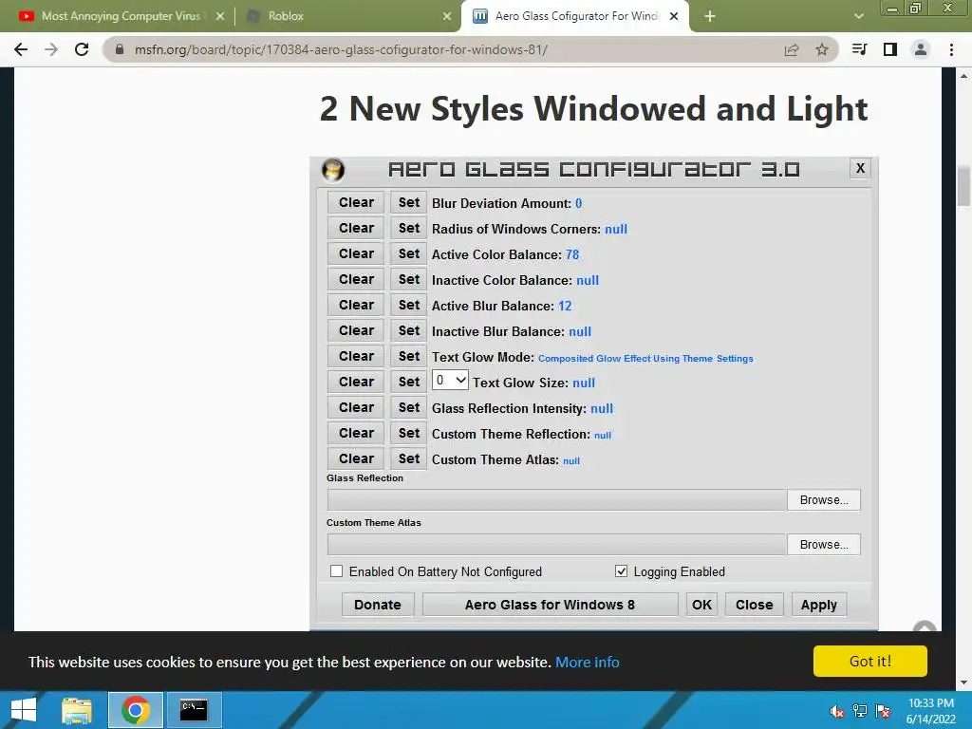Go back with the browser back arrow
The height and width of the screenshot is (729, 972).
tap(21, 49)
